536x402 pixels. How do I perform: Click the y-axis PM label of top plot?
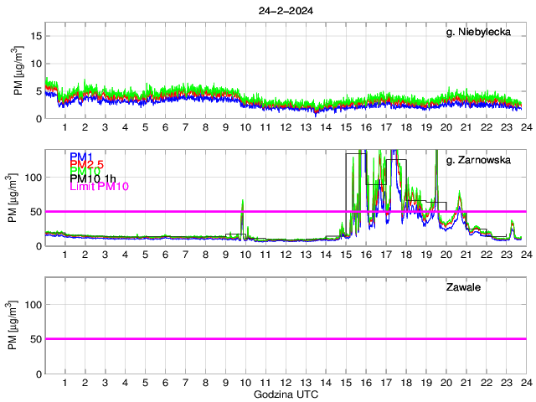click(18, 71)
